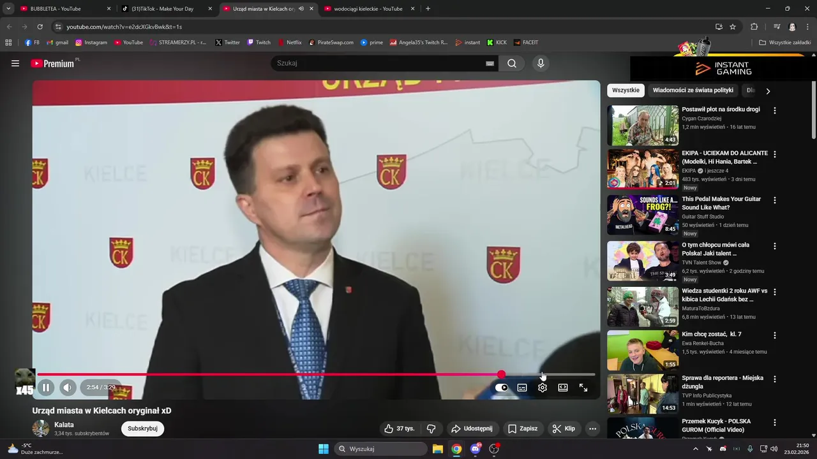Select the Wszystkie filter chip
The width and height of the screenshot is (817, 459).
coord(626,91)
